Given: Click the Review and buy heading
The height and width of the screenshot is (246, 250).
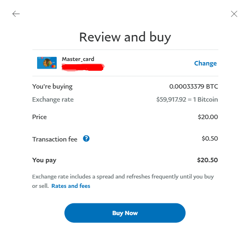Looking at the screenshot, I should pos(125,37).
